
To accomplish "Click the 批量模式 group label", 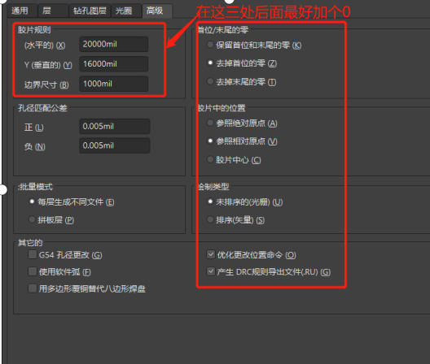I will point(35,187).
